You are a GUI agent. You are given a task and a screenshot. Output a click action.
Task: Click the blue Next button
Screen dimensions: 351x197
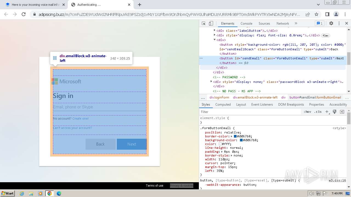(x=132, y=144)
